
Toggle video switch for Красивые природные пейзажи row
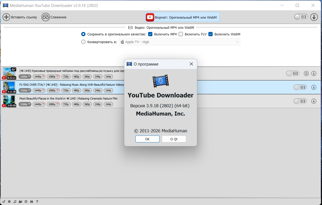pos(293,73)
